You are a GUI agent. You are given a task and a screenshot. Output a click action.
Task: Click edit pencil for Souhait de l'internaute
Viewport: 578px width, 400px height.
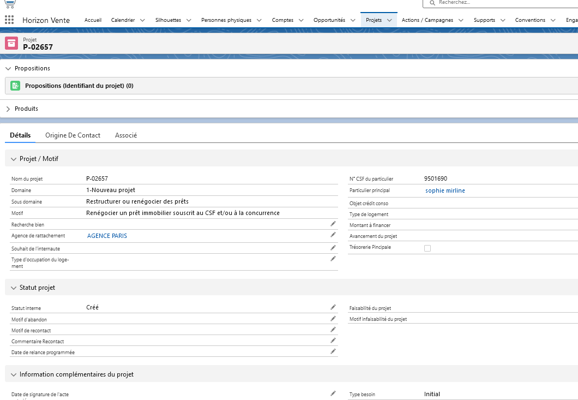coord(333,248)
